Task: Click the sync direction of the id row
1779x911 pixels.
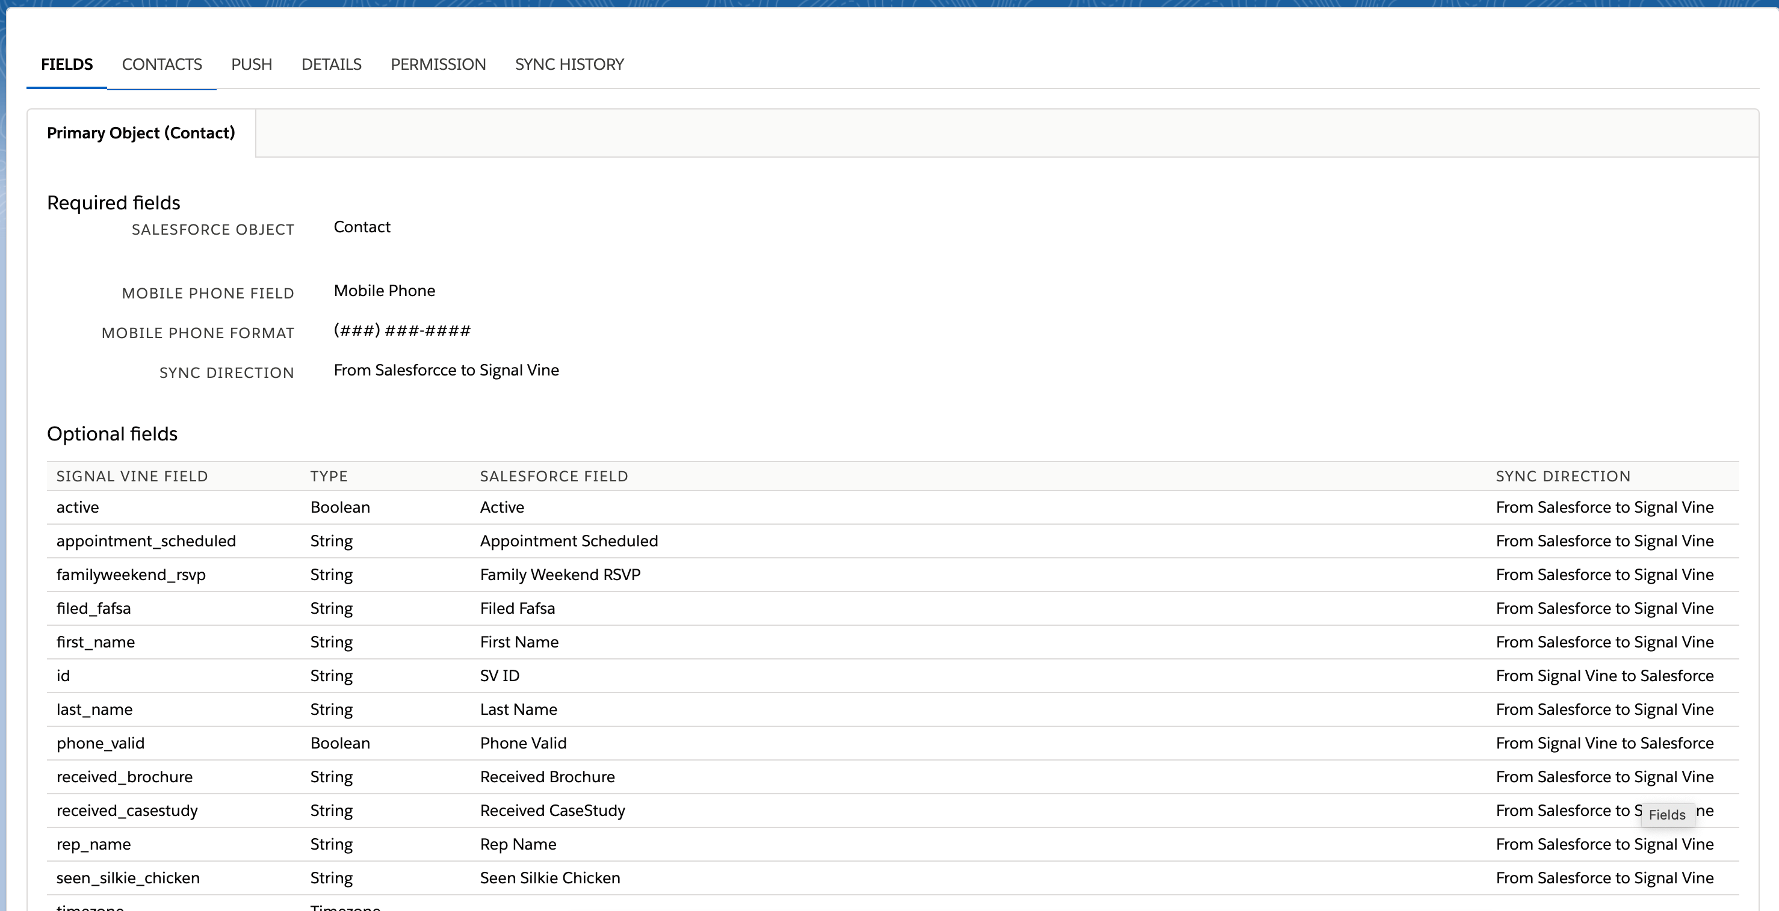Action: pos(1604,676)
